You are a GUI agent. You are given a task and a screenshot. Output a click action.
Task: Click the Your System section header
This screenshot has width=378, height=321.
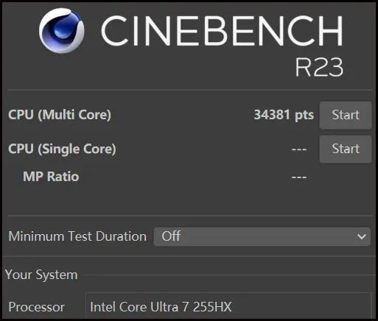(x=41, y=275)
